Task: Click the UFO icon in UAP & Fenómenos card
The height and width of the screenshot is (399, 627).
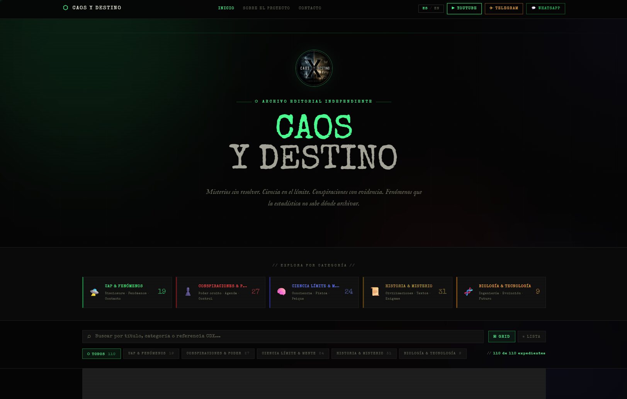Action: tap(94, 292)
